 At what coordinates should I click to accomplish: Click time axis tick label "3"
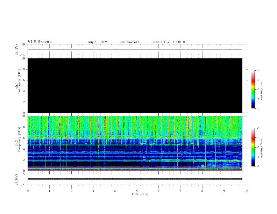[x=93, y=191]
